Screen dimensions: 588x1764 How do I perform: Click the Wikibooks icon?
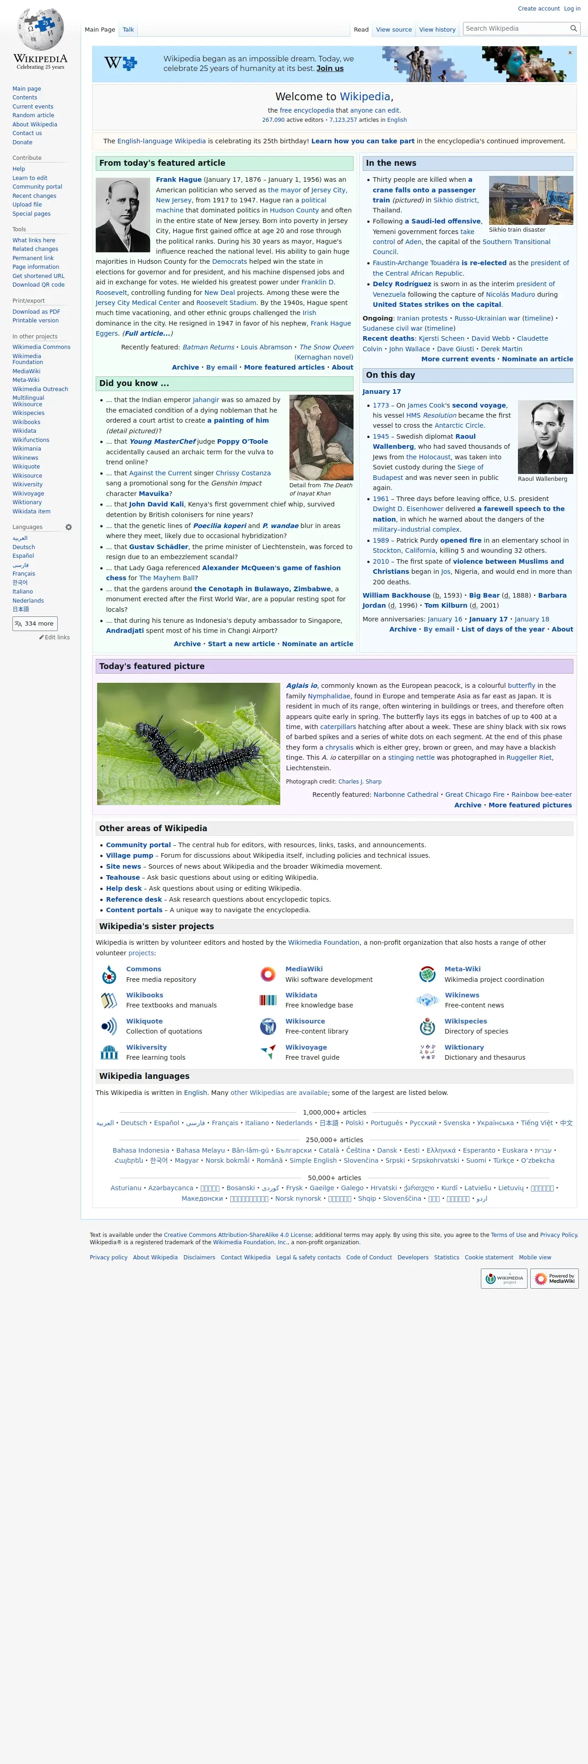coord(109,1000)
